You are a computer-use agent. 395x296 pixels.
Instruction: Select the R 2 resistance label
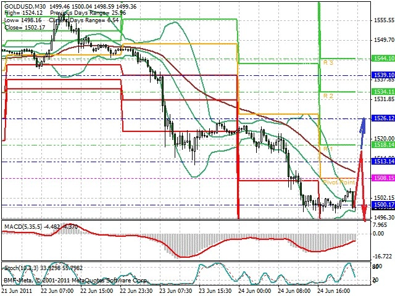tap(328, 96)
